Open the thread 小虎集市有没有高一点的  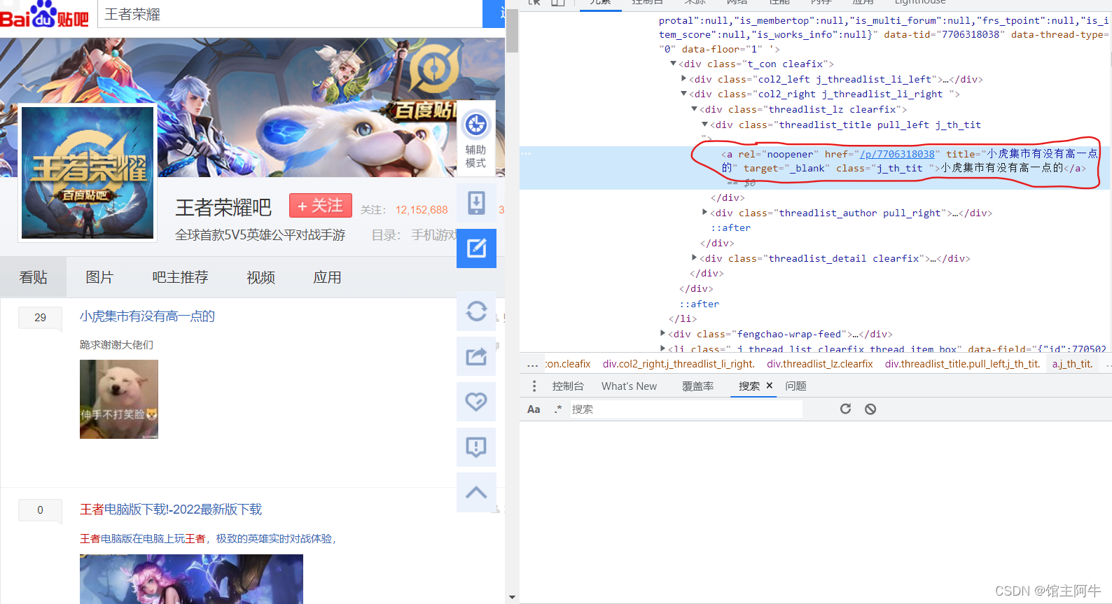click(x=147, y=316)
